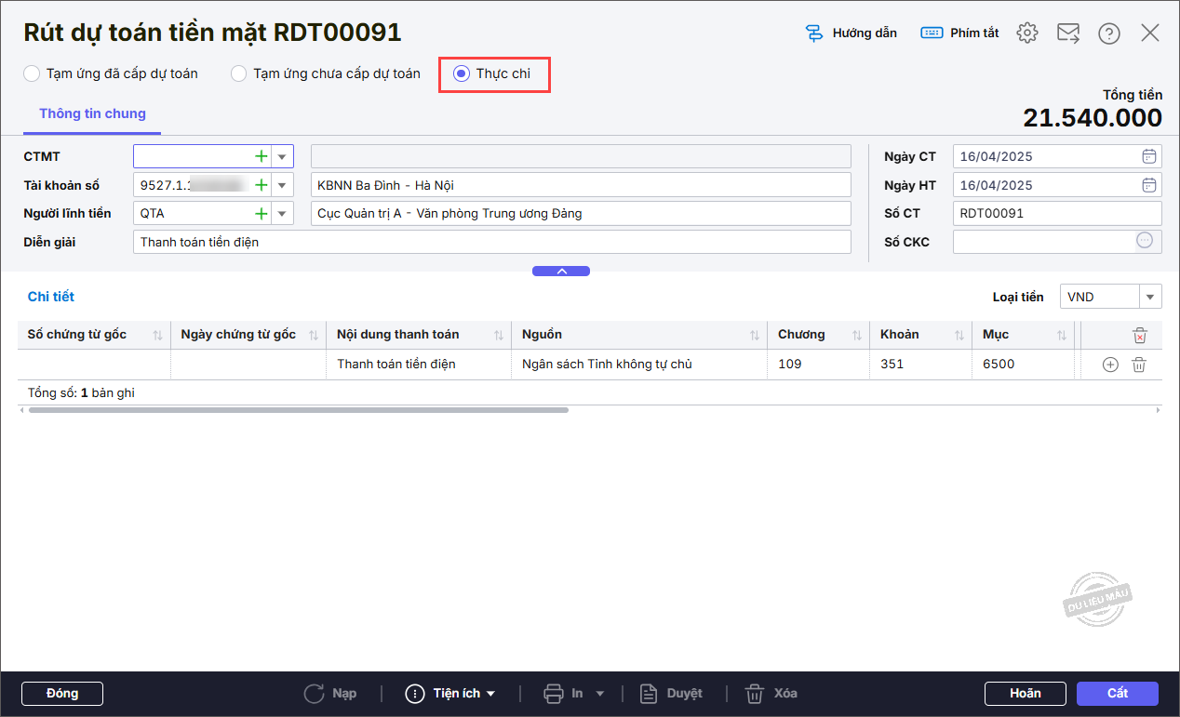
Task: Click the Cất save button
Action: click(1117, 694)
